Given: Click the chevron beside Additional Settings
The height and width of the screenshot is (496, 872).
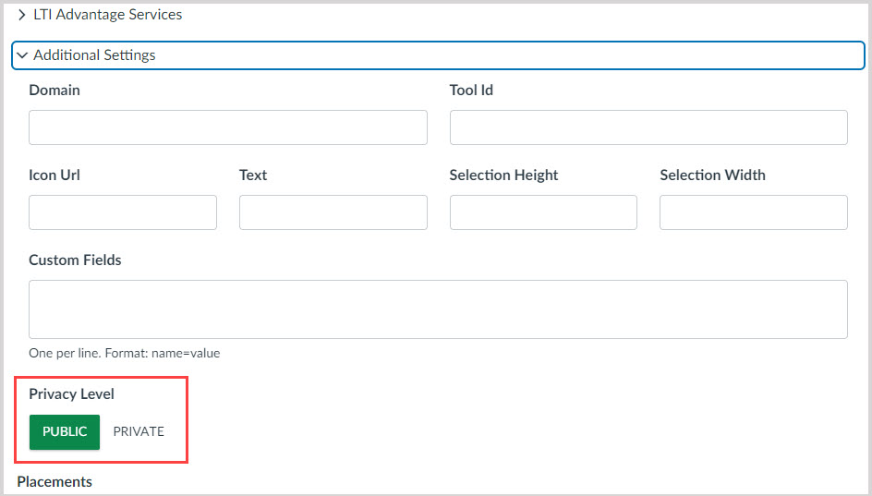Looking at the screenshot, I should (x=23, y=55).
